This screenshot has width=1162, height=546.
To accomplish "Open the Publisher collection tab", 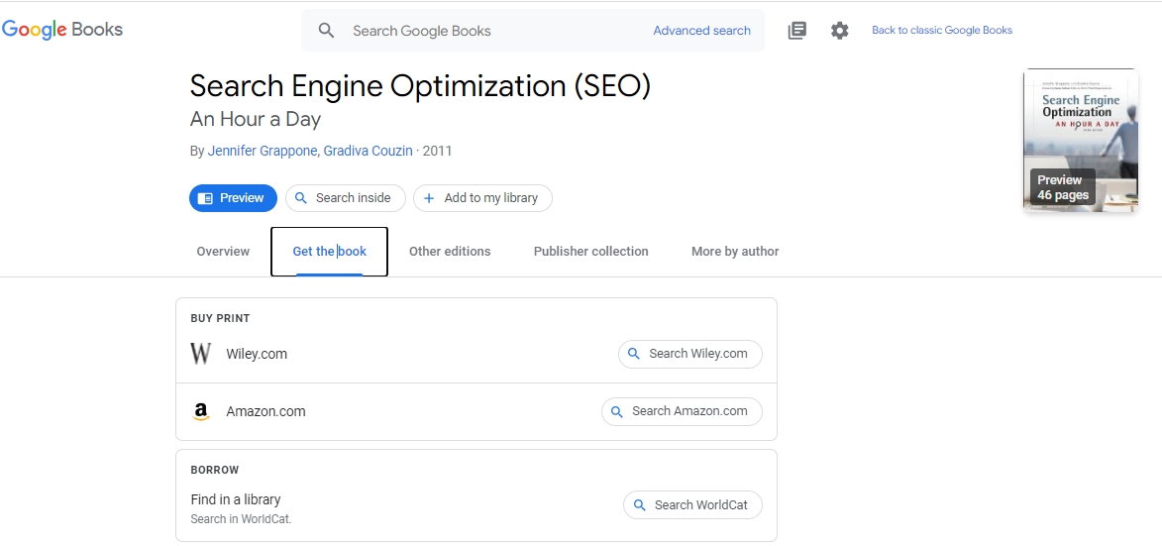I will click(x=590, y=252).
